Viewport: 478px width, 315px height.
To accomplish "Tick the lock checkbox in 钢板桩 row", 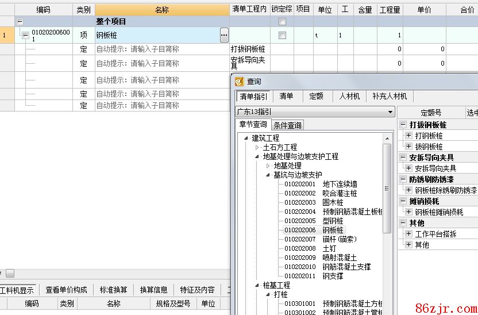I will tap(282, 36).
